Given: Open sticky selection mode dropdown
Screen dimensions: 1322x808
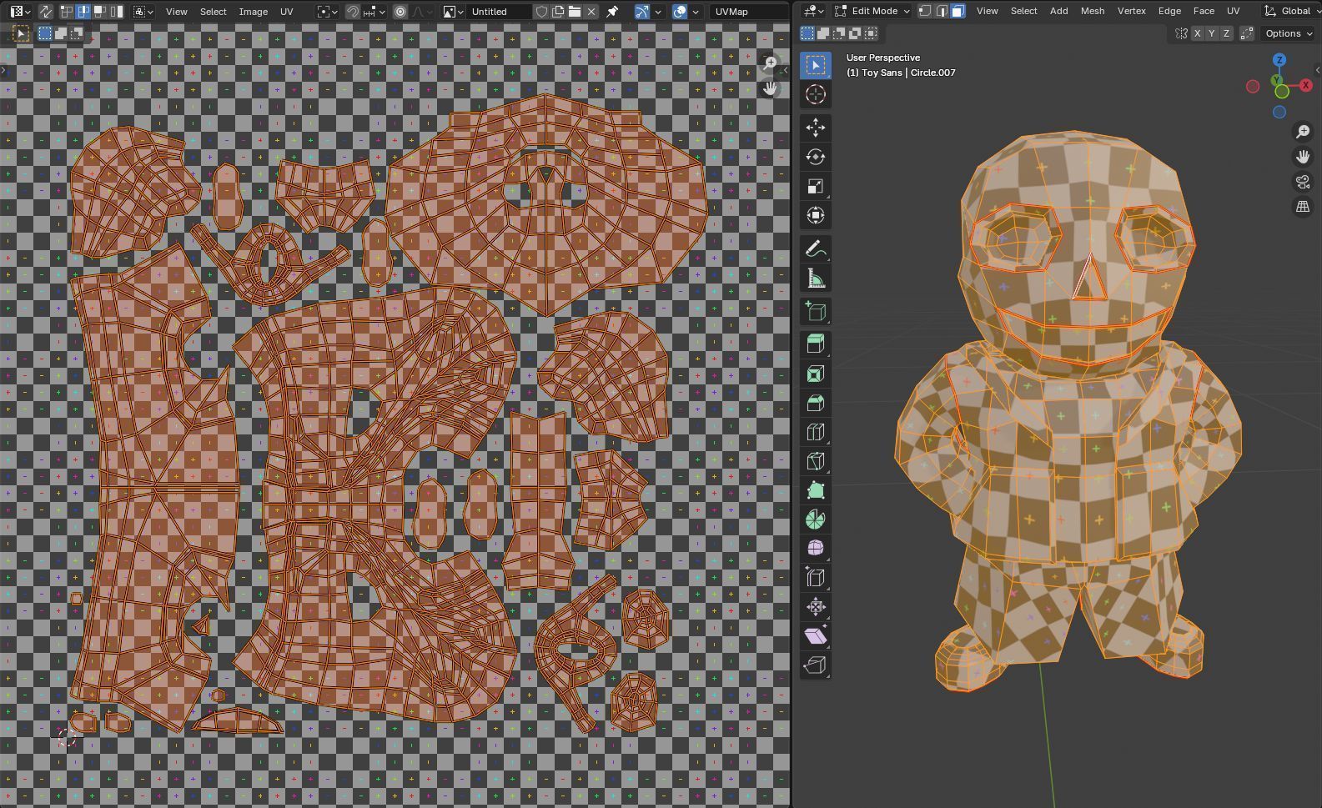Looking at the screenshot, I should tap(143, 12).
